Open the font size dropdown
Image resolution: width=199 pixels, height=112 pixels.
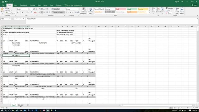click(32, 9)
